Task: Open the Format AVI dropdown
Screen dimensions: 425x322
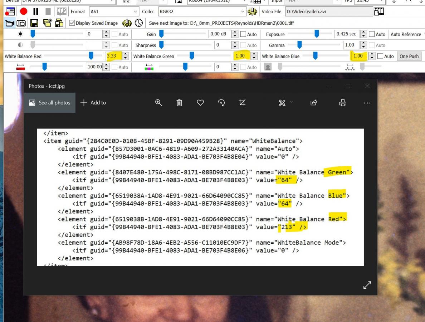Action: 114,12
